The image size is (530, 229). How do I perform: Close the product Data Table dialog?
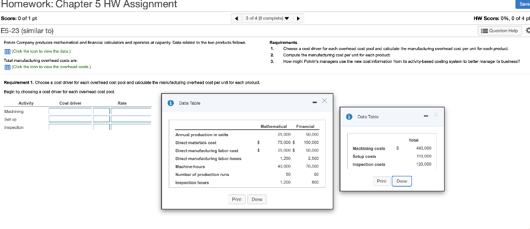pyautogui.click(x=325, y=101)
